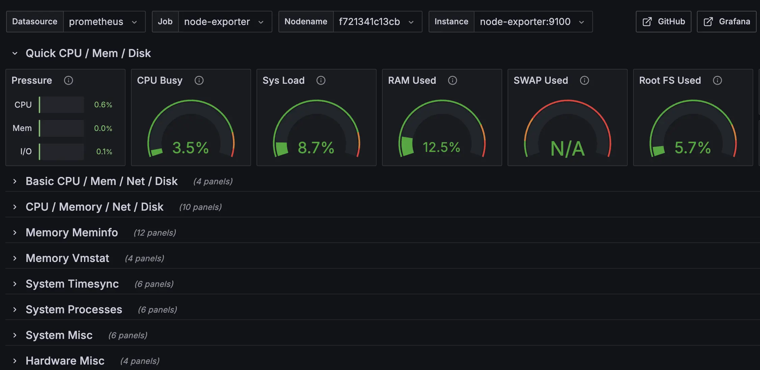The height and width of the screenshot is (370, 760).
Task: Click the Pressure panel info icon
Action: pyautogui.click(x=69, y=81)
